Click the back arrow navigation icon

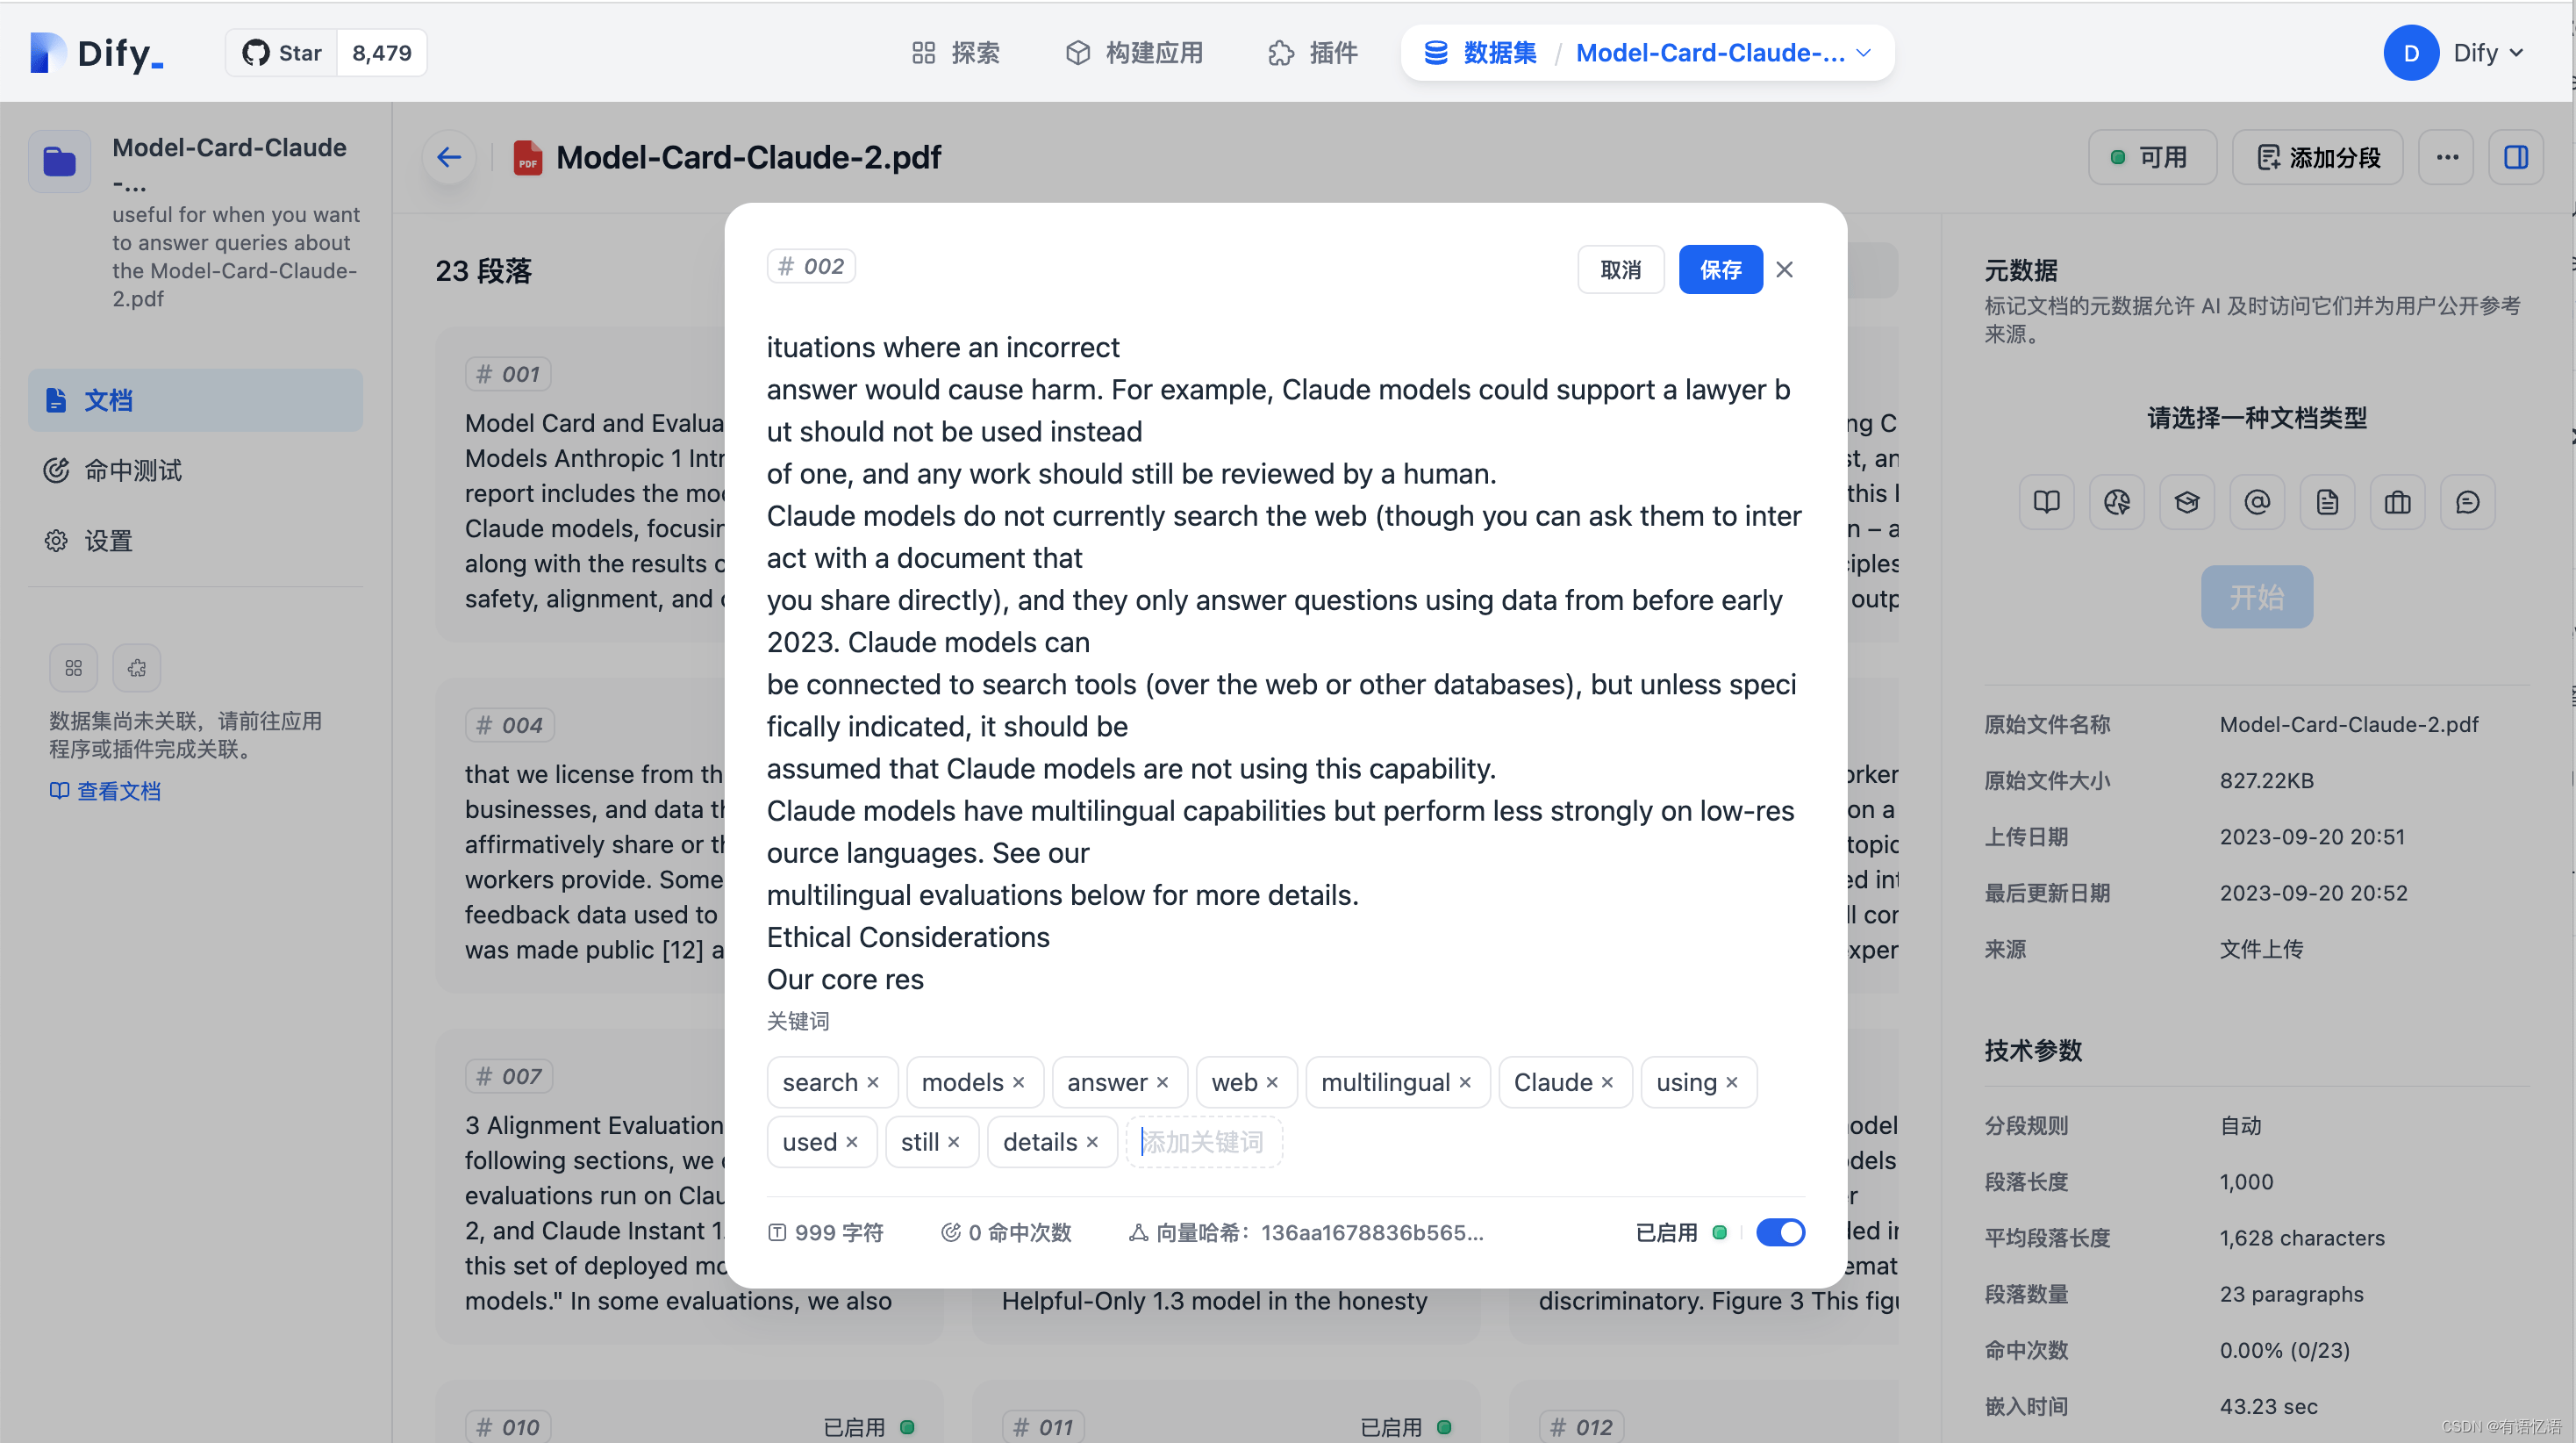(449, 158)
